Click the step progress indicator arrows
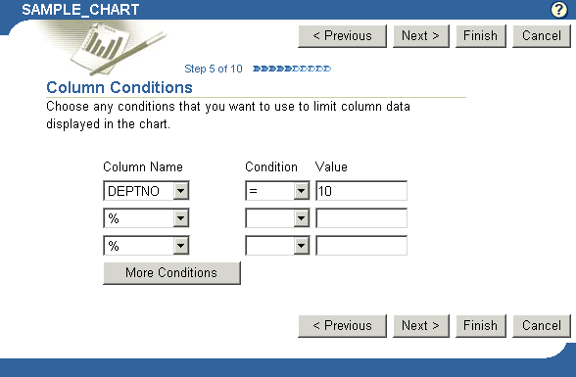The height and width of the screenshot is (377, 576). (x=292, y=69)
